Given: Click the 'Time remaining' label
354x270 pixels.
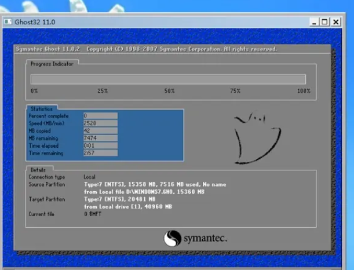Looking at the screenshot, I should pyautogui.click(x=46, y=153).
